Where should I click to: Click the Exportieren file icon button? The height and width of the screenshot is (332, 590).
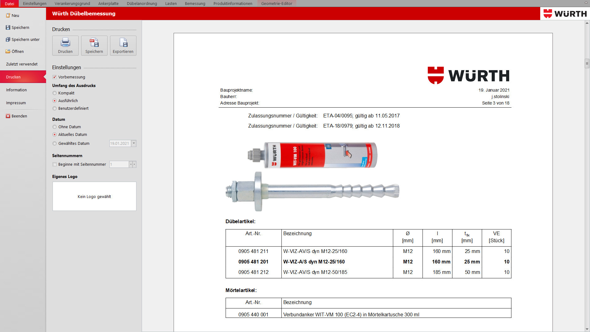(123, 45)
